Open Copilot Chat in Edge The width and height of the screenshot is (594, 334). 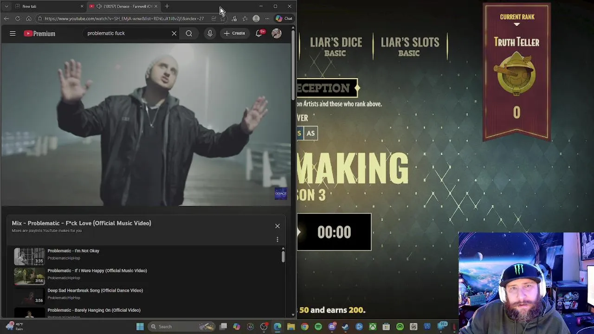click(284, 19)
